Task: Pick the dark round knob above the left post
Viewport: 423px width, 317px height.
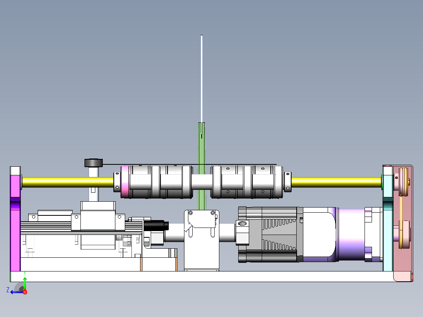Action: (94, 163)
